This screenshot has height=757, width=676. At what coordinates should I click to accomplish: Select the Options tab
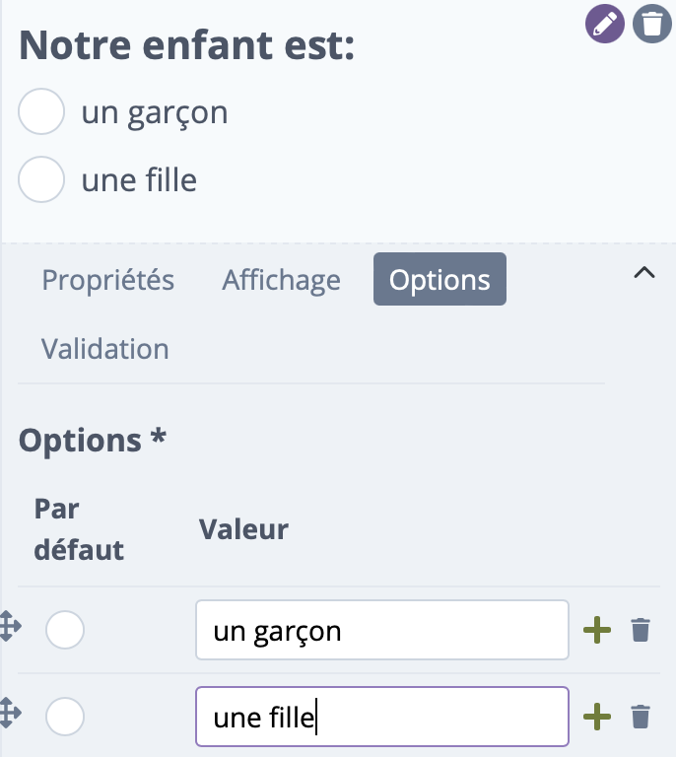(x=439, y=279)
